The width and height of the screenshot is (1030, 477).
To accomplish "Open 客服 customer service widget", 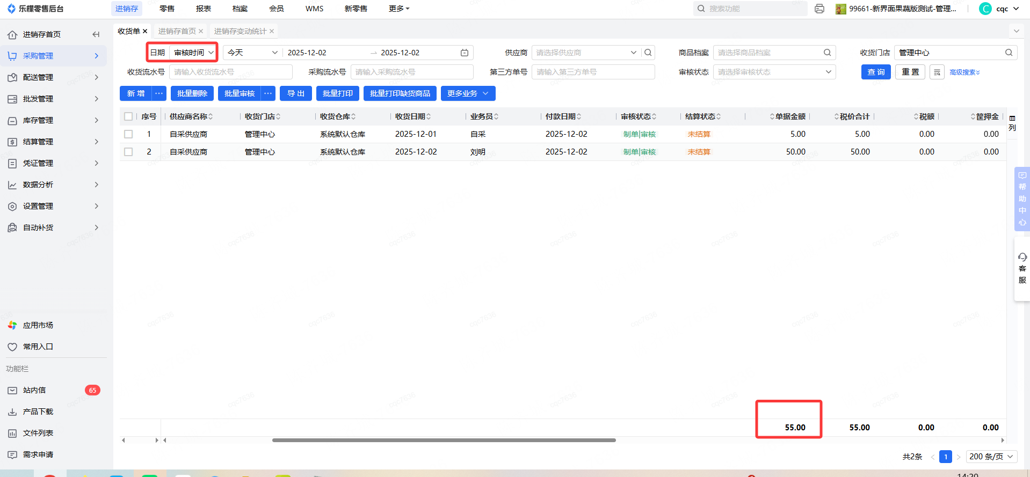I will pos(1022,269).
